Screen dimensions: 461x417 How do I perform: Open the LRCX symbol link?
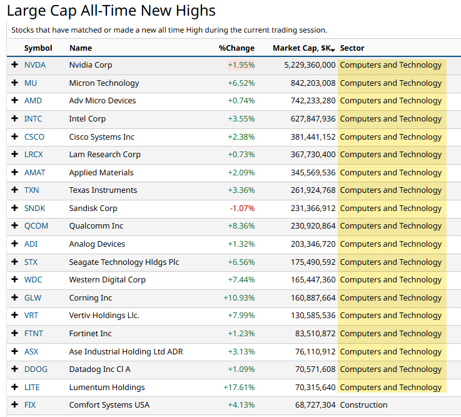tap(34, 154)
